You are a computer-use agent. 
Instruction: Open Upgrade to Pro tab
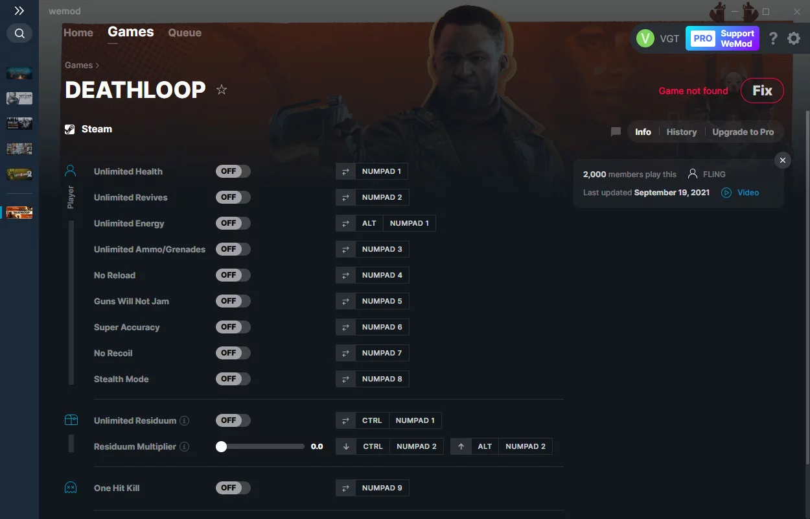743,132
